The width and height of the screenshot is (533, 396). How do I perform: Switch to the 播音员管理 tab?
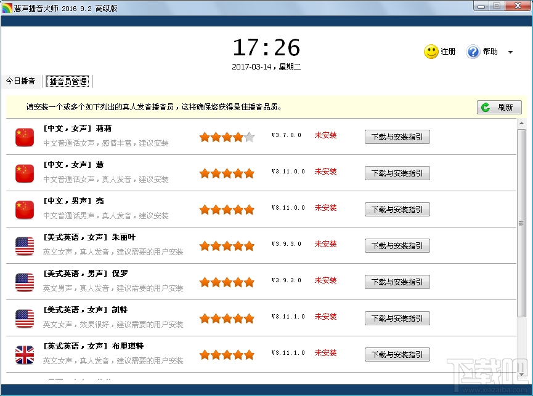(68, 81)
